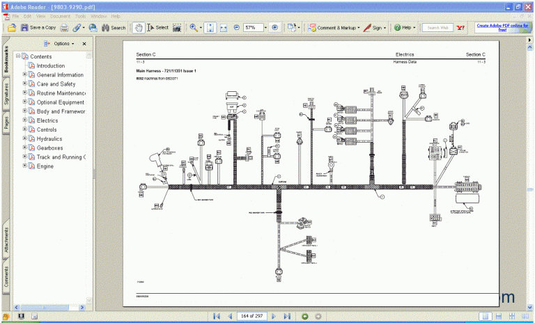Open the Edit menu
Viewport: 535px width, 323px height.
click(27, 16)
